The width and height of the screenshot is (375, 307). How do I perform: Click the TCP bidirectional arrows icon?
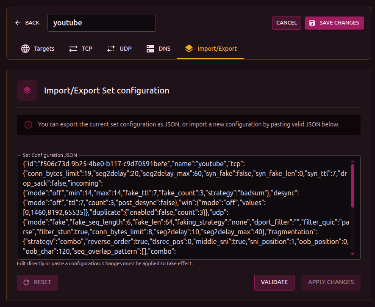73,49
